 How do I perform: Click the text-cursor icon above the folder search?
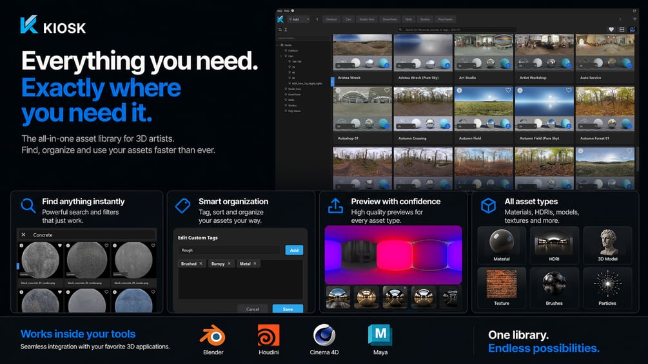point(286,30)
